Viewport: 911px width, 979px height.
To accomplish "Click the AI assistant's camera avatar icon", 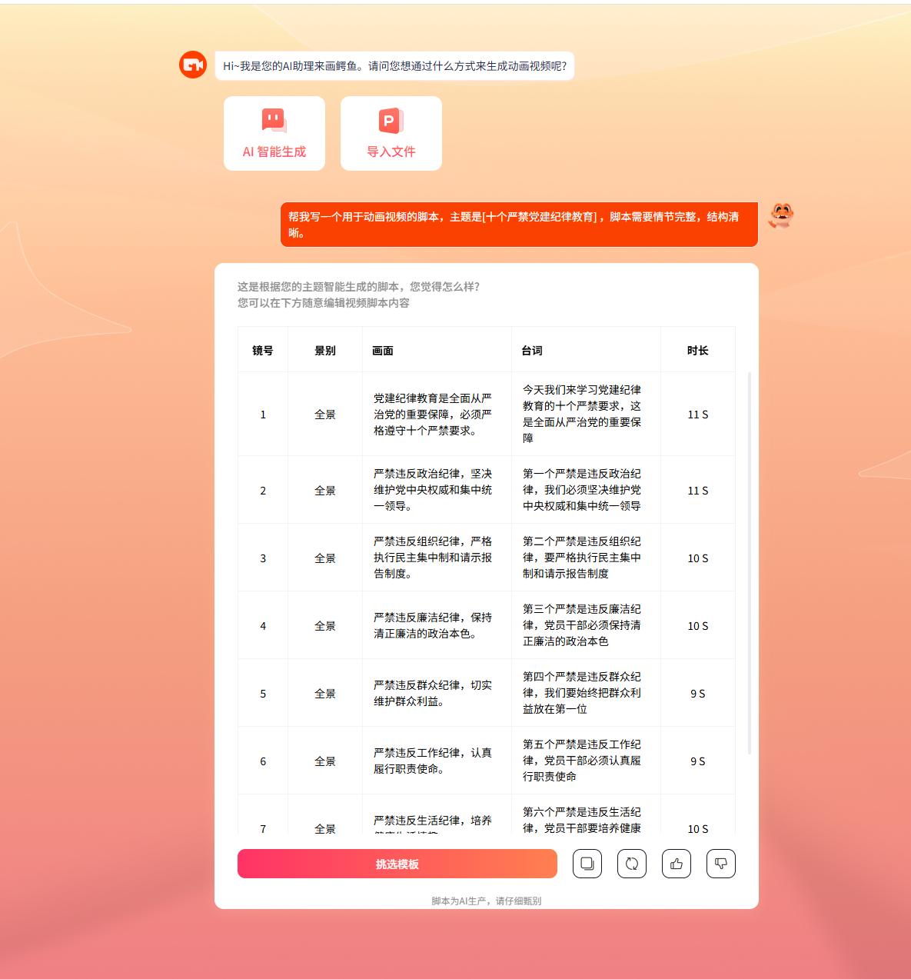I will coord(192,65).
